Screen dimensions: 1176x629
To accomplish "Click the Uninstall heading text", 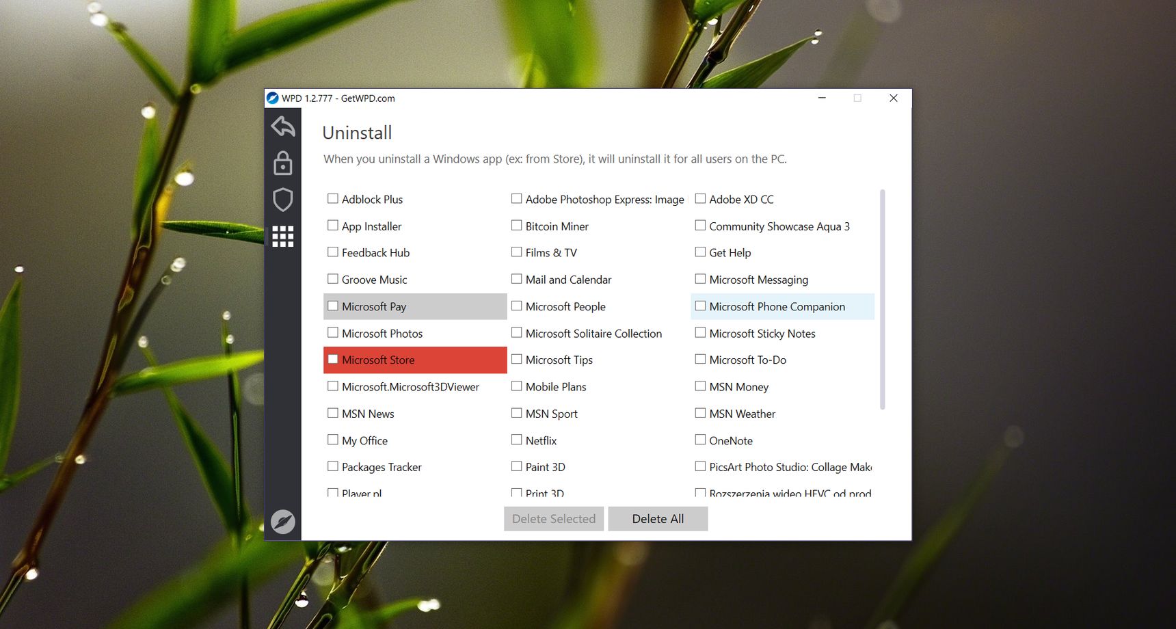I will [357, 133].
